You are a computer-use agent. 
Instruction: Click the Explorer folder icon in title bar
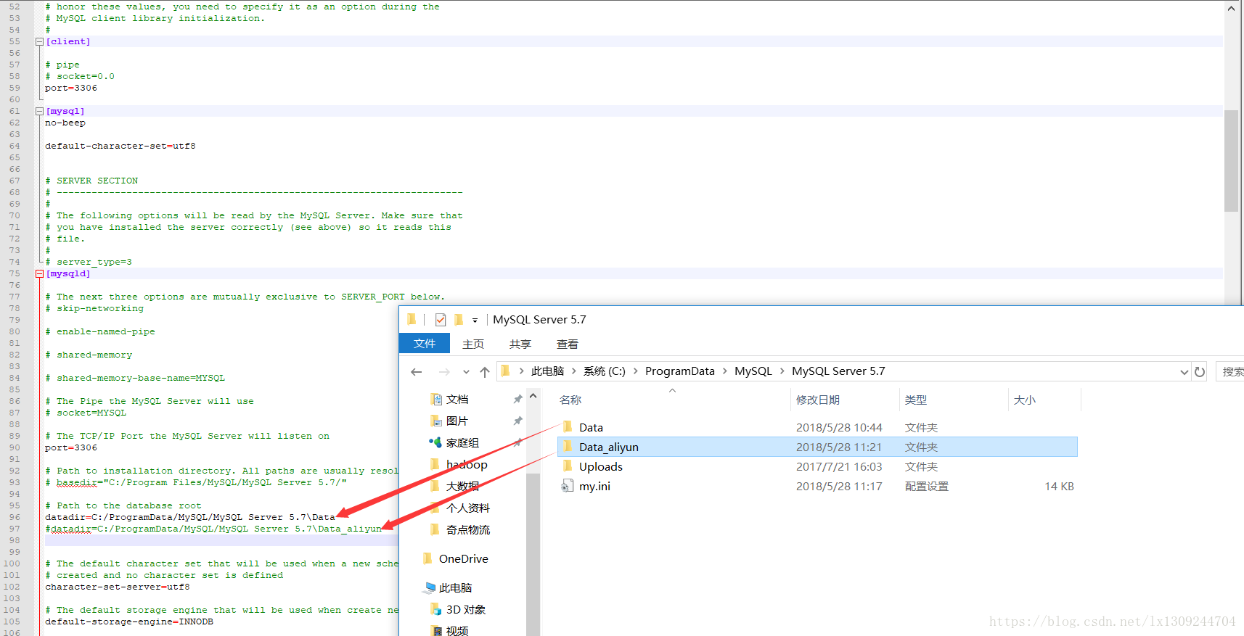pyautogui.click(x=412, y=319)
